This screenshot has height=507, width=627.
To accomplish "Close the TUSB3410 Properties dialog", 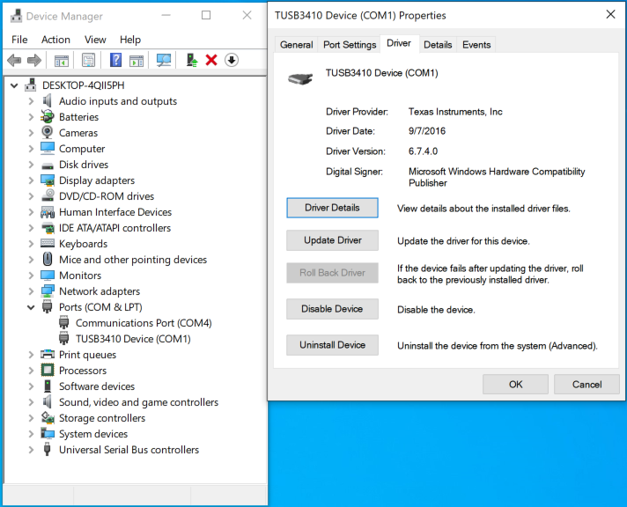I will (x=610, y=15).
